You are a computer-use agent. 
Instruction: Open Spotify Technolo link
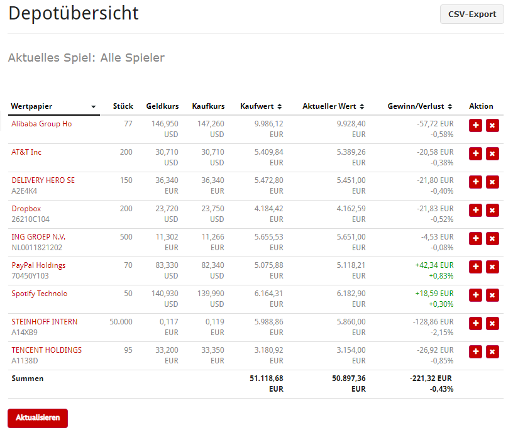(40, 294)
